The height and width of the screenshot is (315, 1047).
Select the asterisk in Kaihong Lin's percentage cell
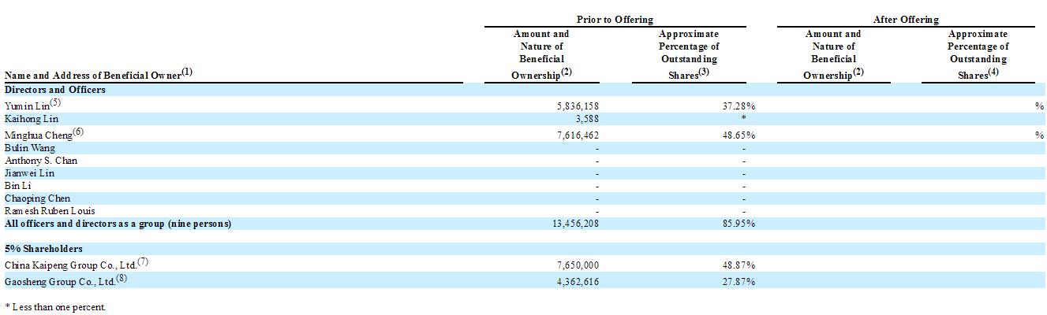coord(743,118)
